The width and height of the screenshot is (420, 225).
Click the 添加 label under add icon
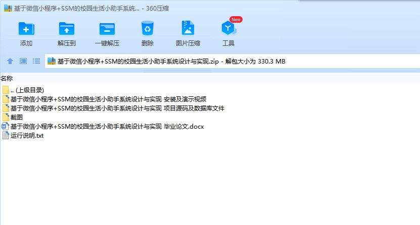click(26, 43)
